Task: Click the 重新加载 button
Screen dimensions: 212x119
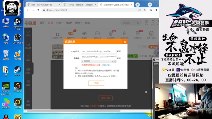Action: (105, 98)
